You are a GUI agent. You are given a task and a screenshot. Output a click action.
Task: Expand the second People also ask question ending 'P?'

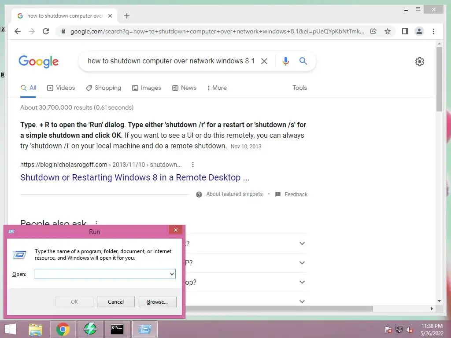pos(302,263)
